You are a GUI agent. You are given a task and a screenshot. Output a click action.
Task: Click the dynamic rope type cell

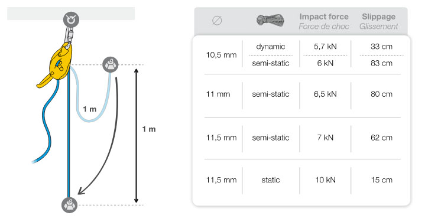(x=271, y=47)
